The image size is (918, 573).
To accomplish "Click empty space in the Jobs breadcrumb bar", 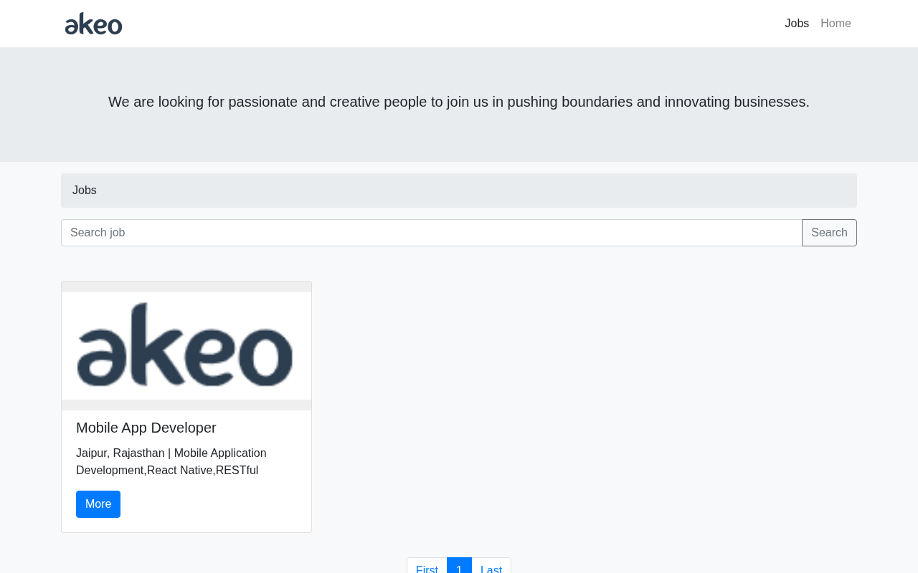I will click(x=473, y=191).
